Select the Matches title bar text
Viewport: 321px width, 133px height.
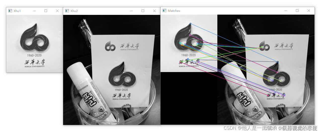[x=174, y=11]
